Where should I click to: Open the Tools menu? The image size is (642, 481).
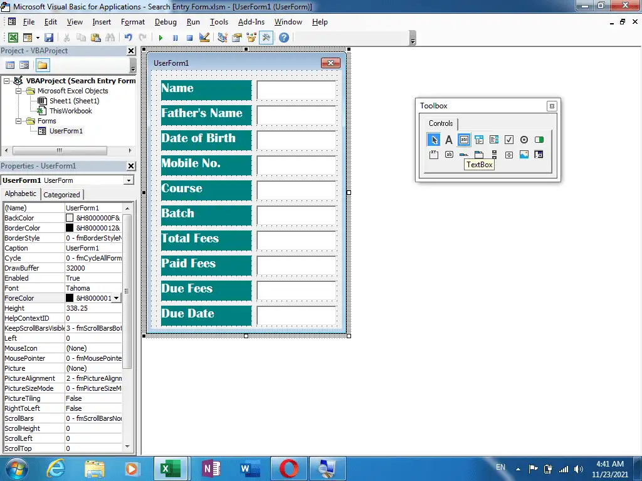coord(219,22)
